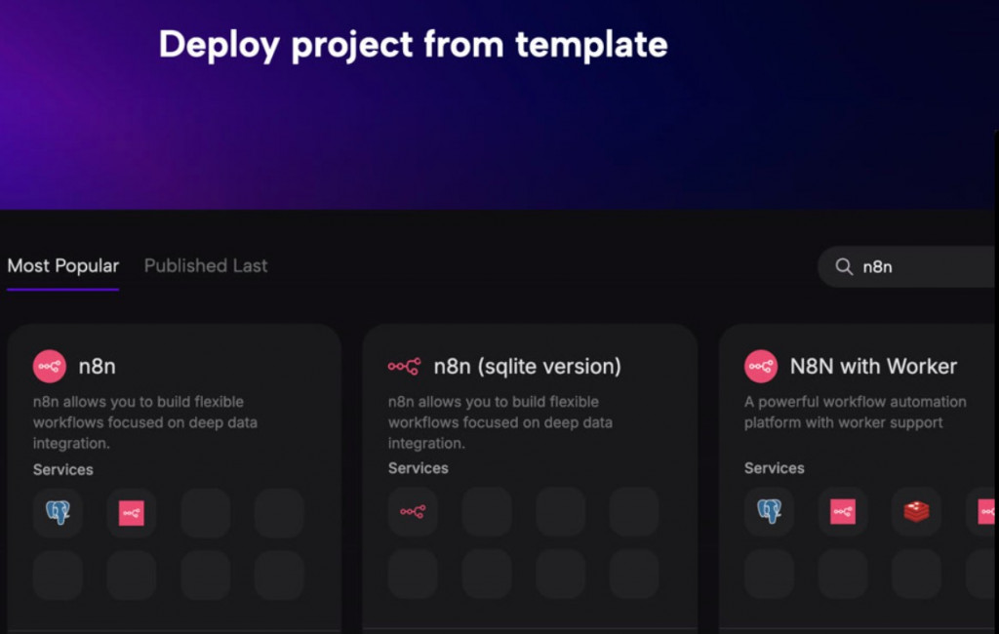
Task: Click the magnifier icon in search box
Action: (844, 266)
